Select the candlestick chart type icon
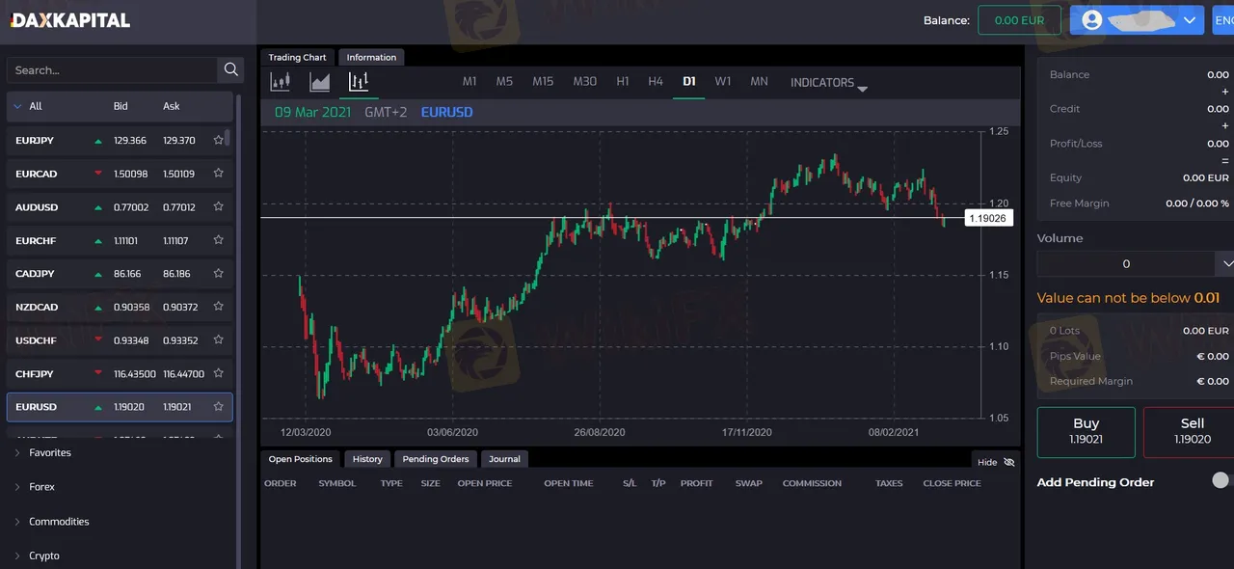This screenshot has height=569, width=1234. (281, 82)
